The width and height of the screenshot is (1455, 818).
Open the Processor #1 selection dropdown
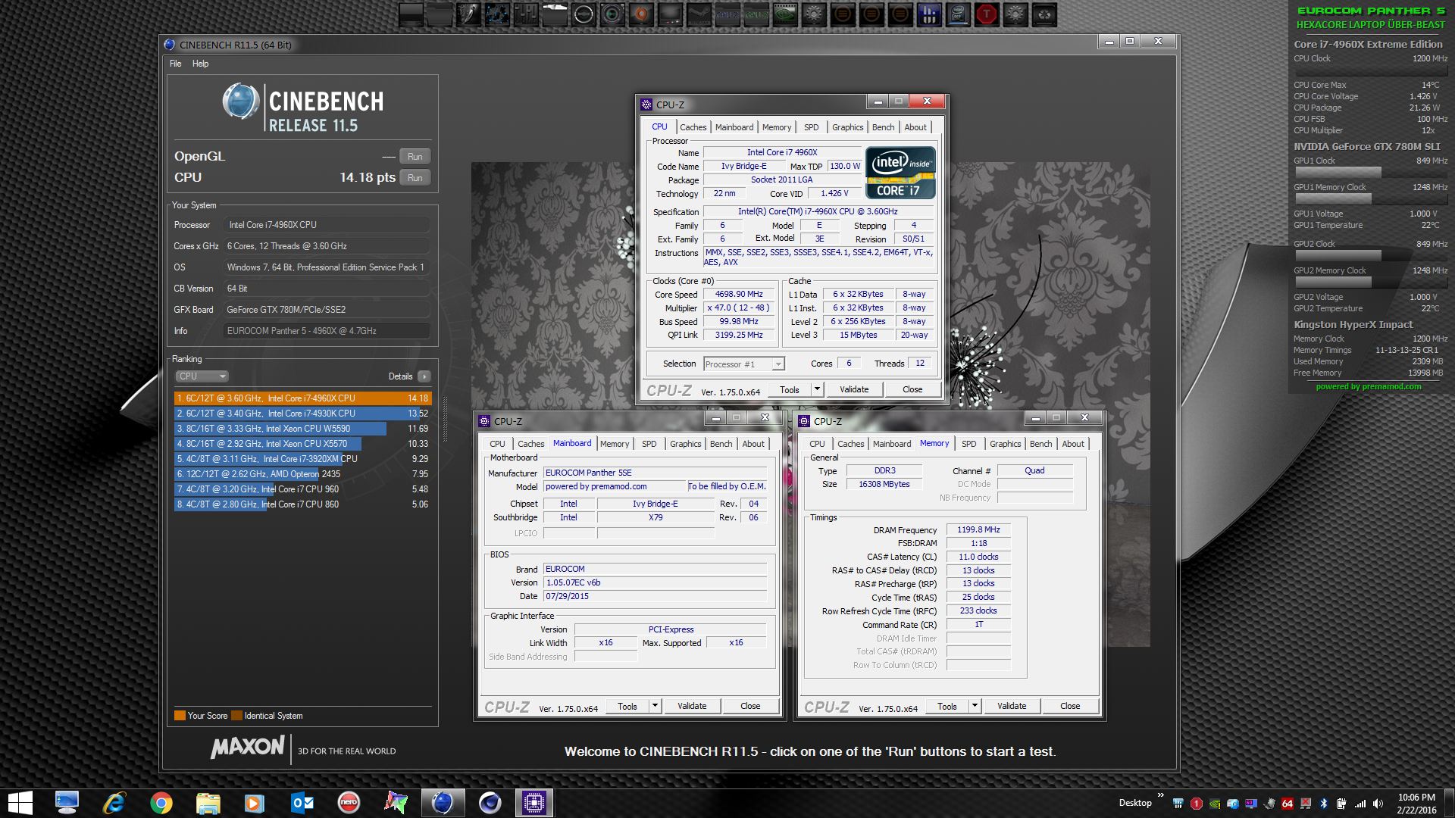click(744, 364)
